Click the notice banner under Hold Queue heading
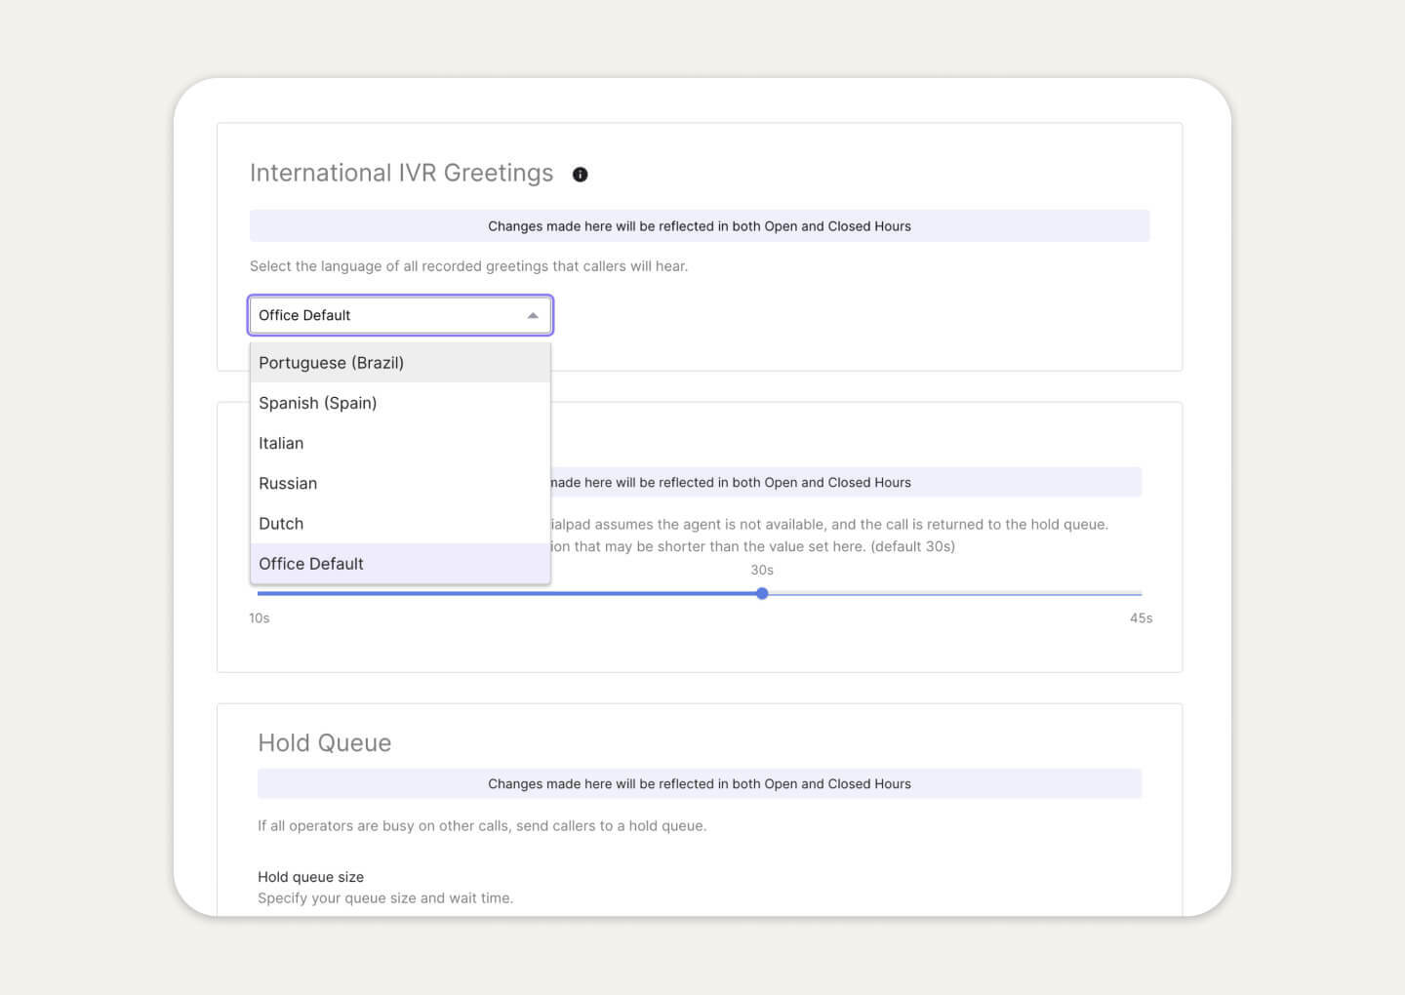This screenshot has width=1405, height=995. 699,784
